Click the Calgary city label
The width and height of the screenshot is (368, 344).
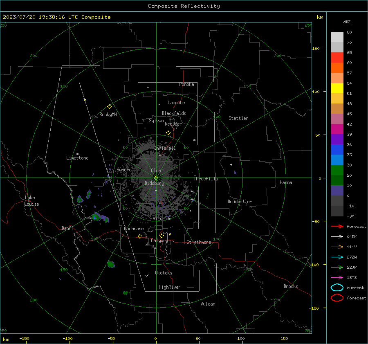(x=159, y=241)
